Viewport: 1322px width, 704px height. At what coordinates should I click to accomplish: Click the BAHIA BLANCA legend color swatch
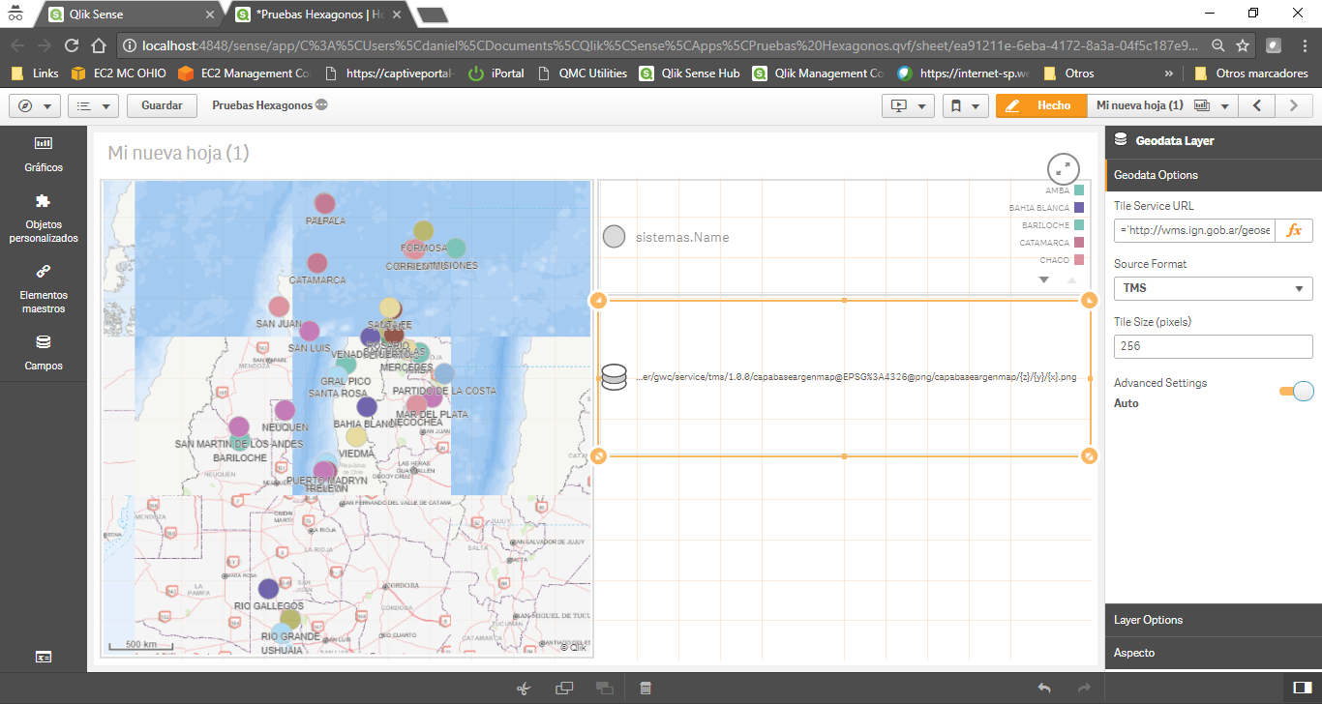point(1079,208)
